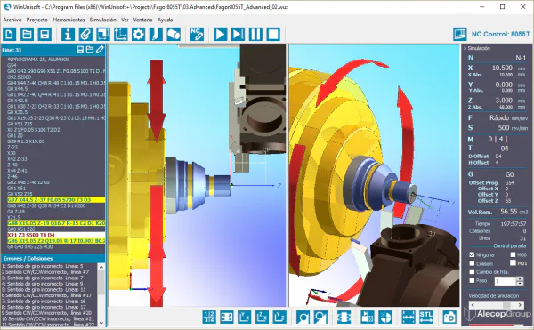The height and width of the screenshot is (330, 534).
Task: Toggle machine rendering display icon
Action: [x=368, y=317]
